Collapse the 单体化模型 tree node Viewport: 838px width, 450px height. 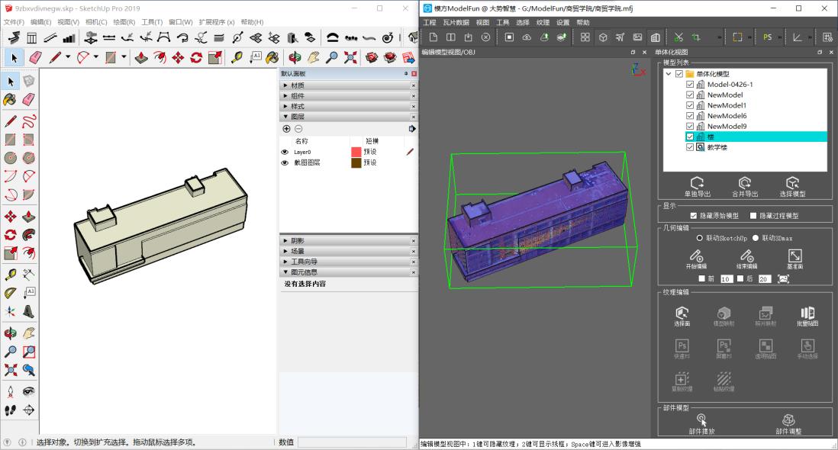pyautogui.click(x=669, y=74)
